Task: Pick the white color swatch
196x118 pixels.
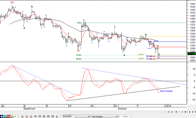Action: [13, 115]
